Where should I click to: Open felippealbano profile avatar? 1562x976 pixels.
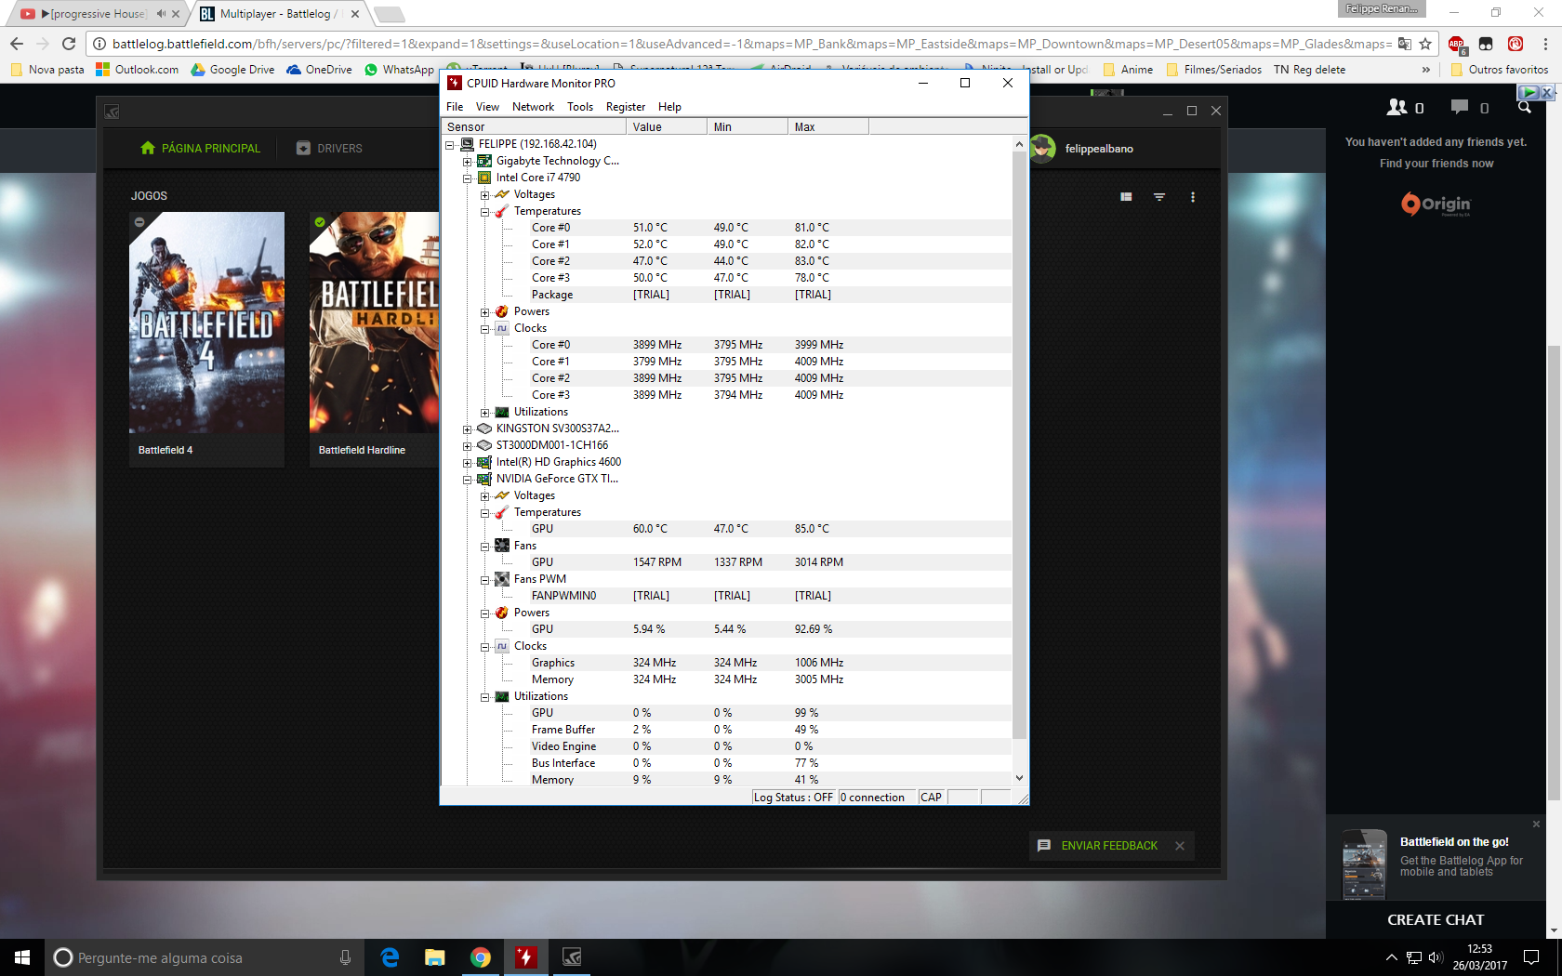click(x=1042, y=149)
